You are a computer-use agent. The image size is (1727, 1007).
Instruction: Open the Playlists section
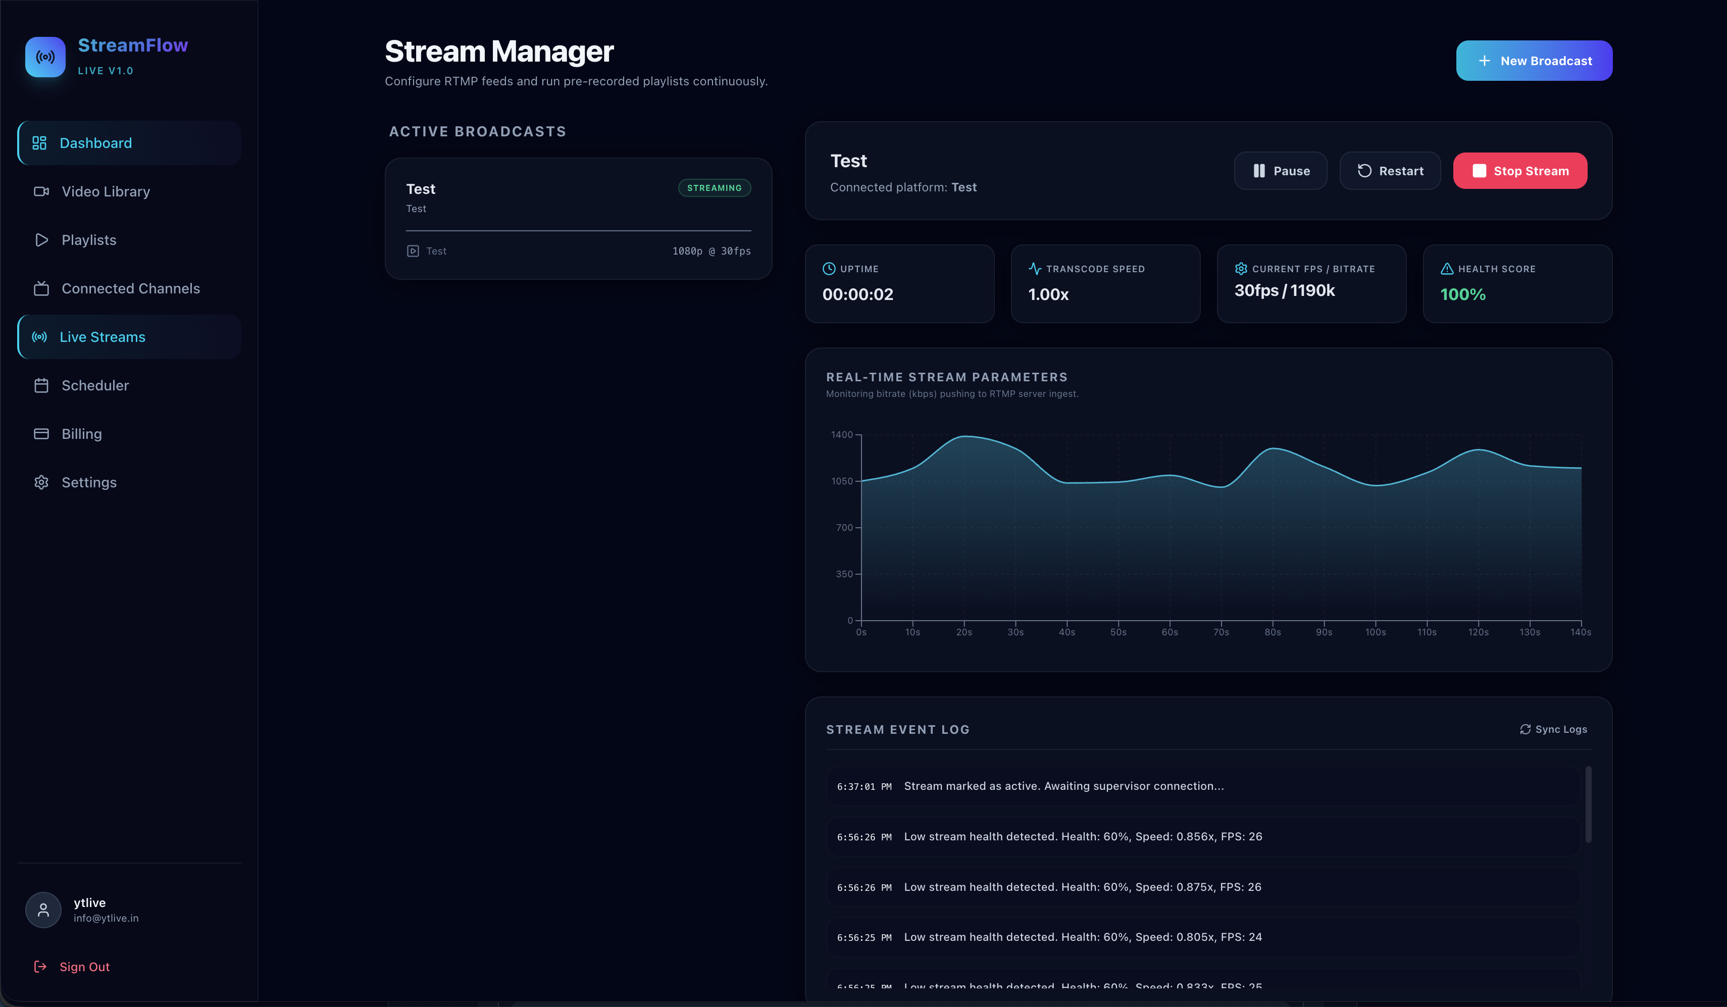click(129, 240)
